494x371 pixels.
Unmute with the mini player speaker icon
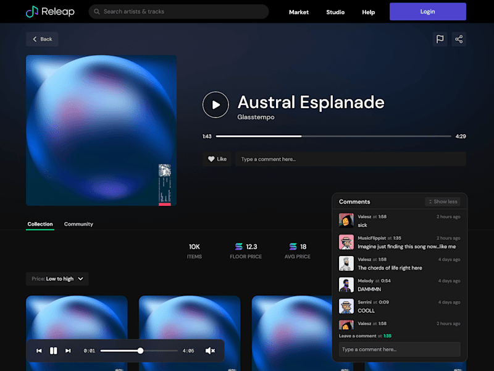tap(210, 351)
